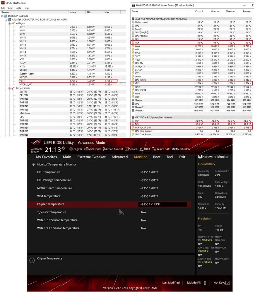Select the CPU Core Current row
The height and width of the screenshot is (292, 255).
pyautogui.click(x=191, y=131)
